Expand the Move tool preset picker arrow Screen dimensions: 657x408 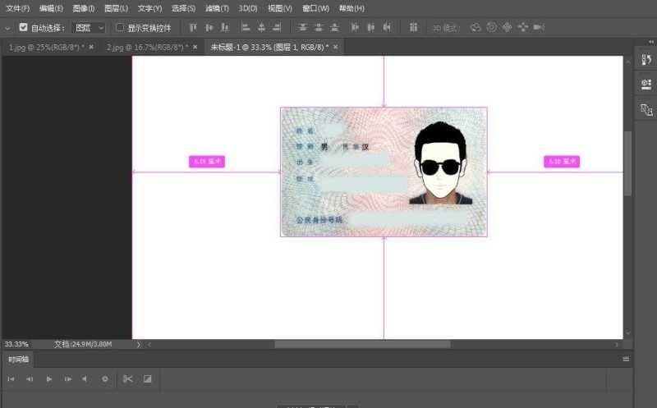pyautogui.click(x=7, y=27)
